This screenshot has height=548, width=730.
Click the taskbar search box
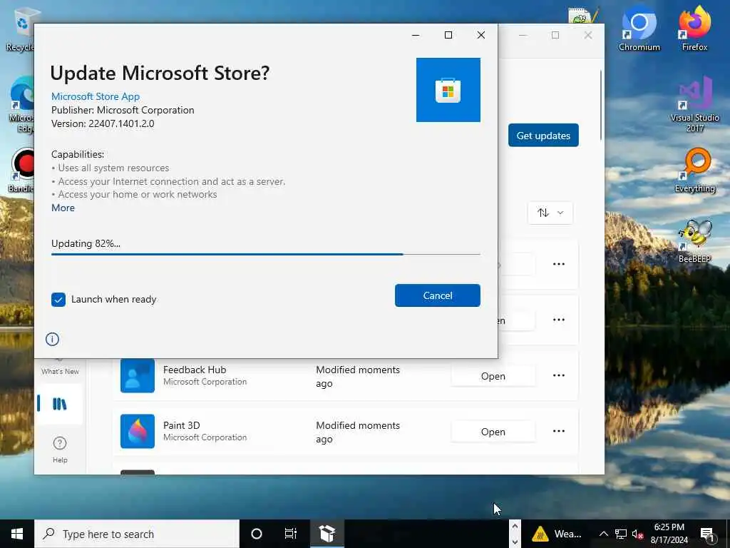click(137, 534)
